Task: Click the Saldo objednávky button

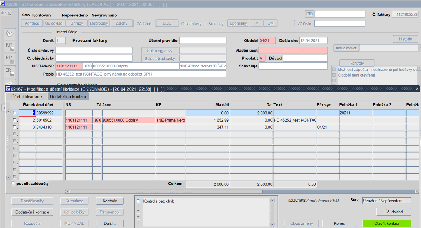Action: coord(160,58)
